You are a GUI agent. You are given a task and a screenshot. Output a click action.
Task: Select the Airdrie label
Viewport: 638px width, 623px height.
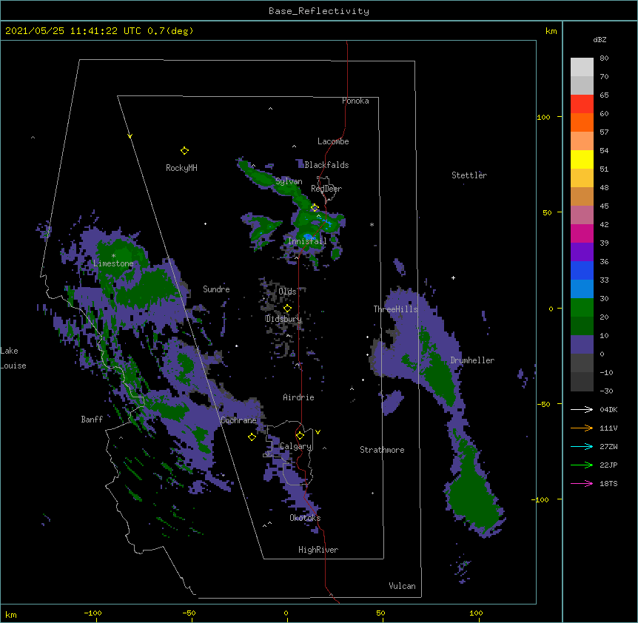click(x=298, y=397)
